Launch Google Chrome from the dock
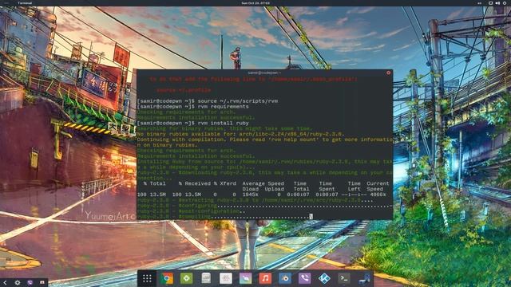The height and width of the screenshot is (287, 511). (x=167, y=278)
